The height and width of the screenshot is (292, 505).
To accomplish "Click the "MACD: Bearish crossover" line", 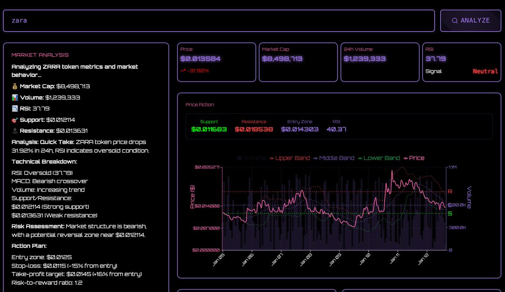I will 50,181.
